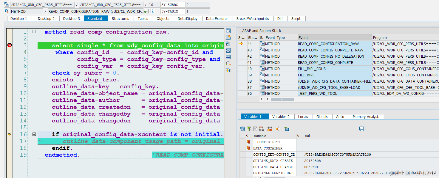This screenshot has width=439, height=178.
Task: Click the CONFIG_KEY-CONFIG_ID variable name
Action: pos(274,155)
